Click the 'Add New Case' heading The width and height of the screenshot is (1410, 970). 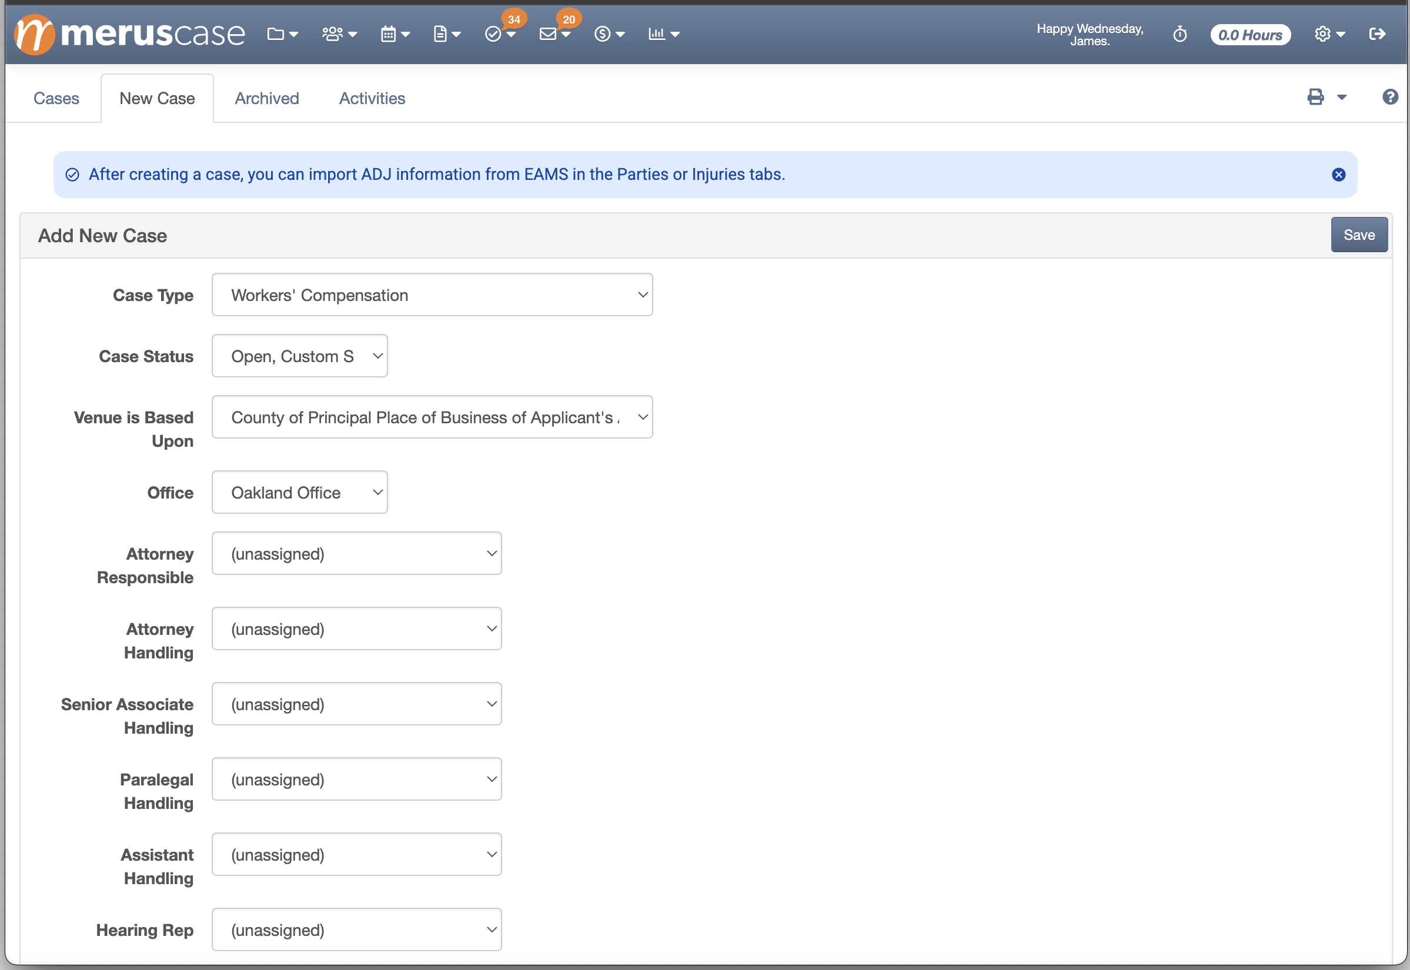pyautogui.click(x=103, y=236)
